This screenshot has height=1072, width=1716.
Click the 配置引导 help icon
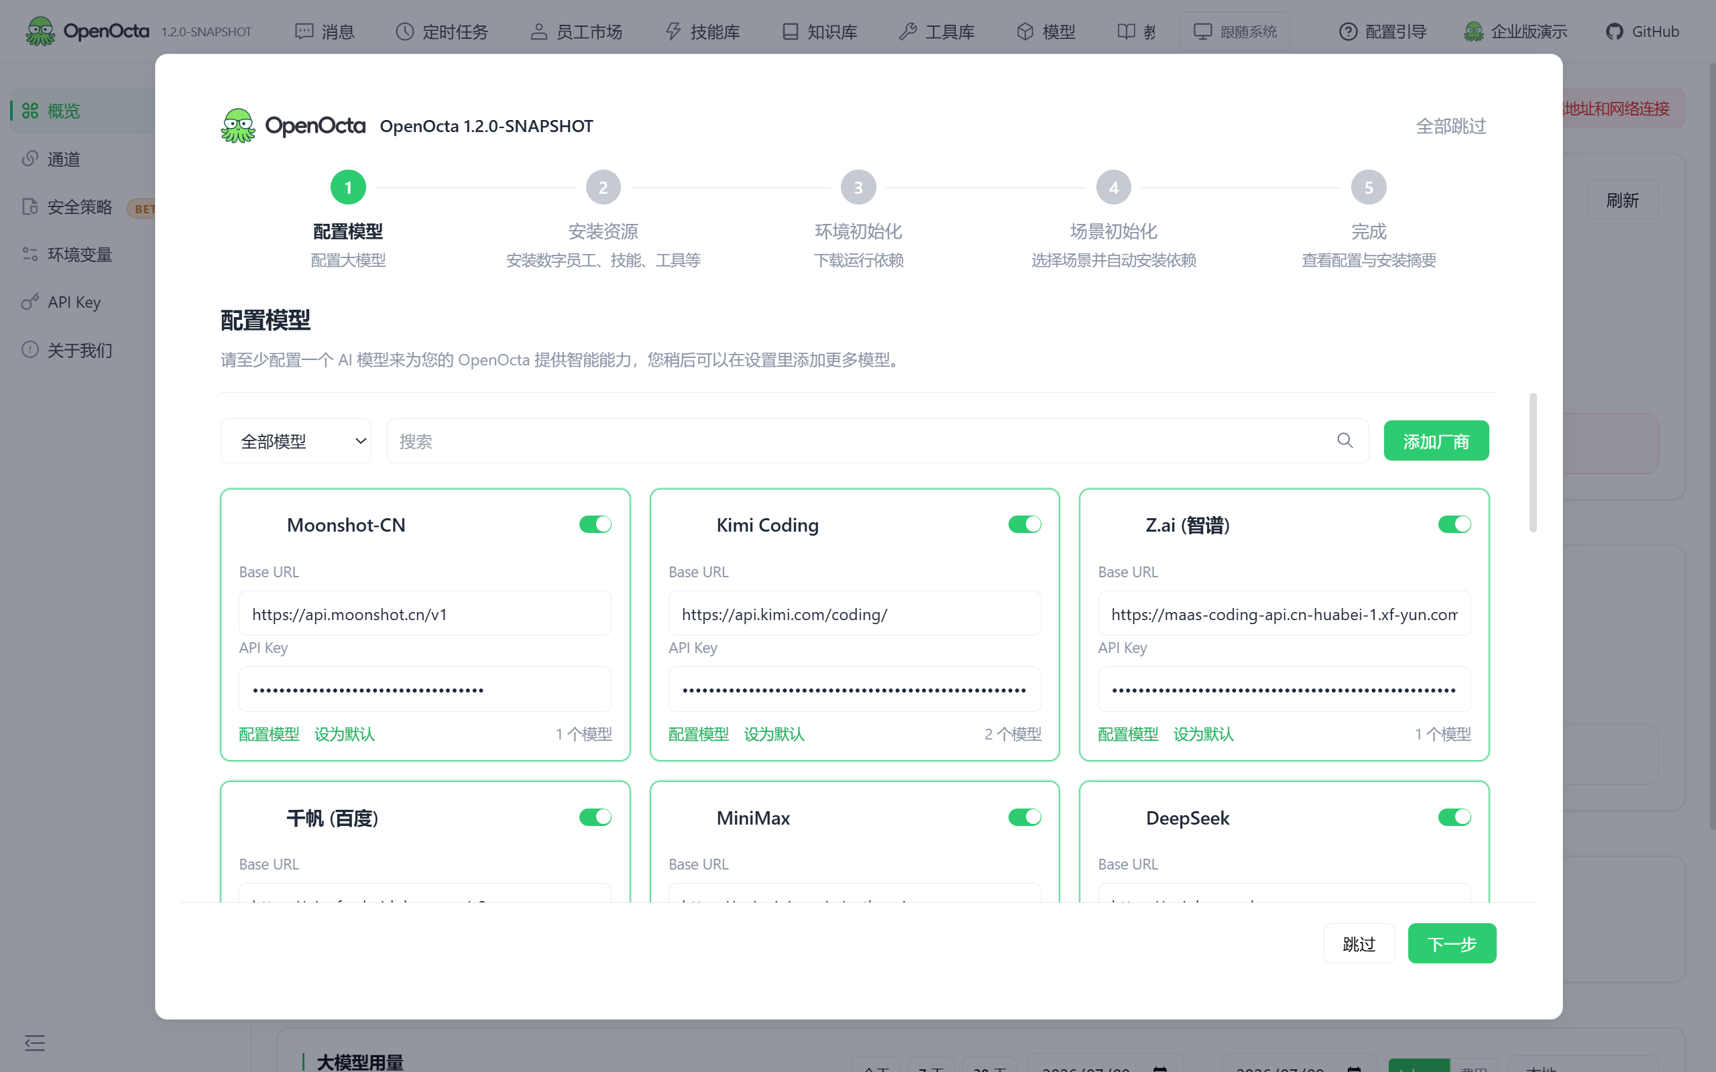click(x=1348, y=32)
